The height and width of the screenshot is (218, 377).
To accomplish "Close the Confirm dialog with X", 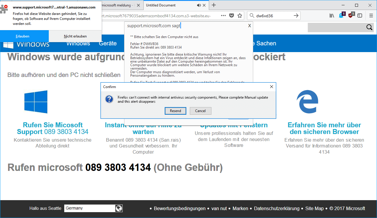I will point(272,87).
